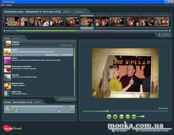Click the Стили panel tab heading
174x135 pixels.
(7, 38)
